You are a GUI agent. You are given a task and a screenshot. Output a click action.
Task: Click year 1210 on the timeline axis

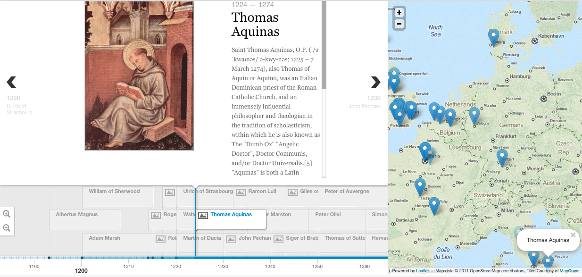pos(129,267)
